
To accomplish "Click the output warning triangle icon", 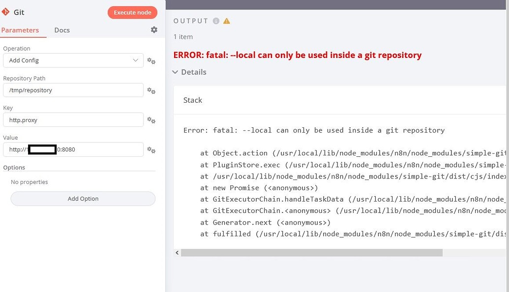I will [x=227, y=21].
